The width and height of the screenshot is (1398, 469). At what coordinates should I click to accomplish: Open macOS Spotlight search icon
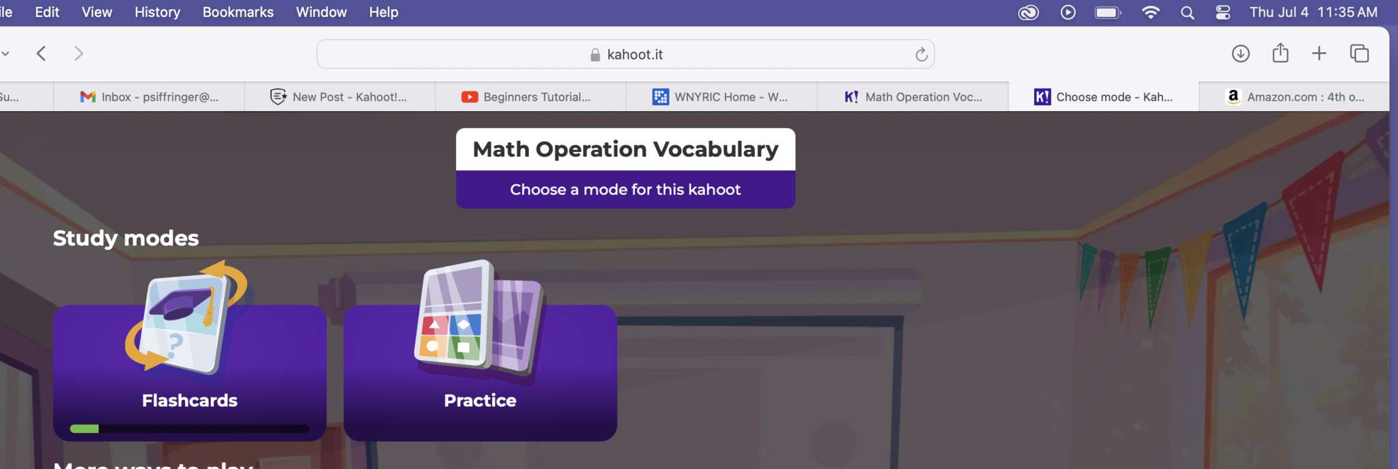[1187, 13]
